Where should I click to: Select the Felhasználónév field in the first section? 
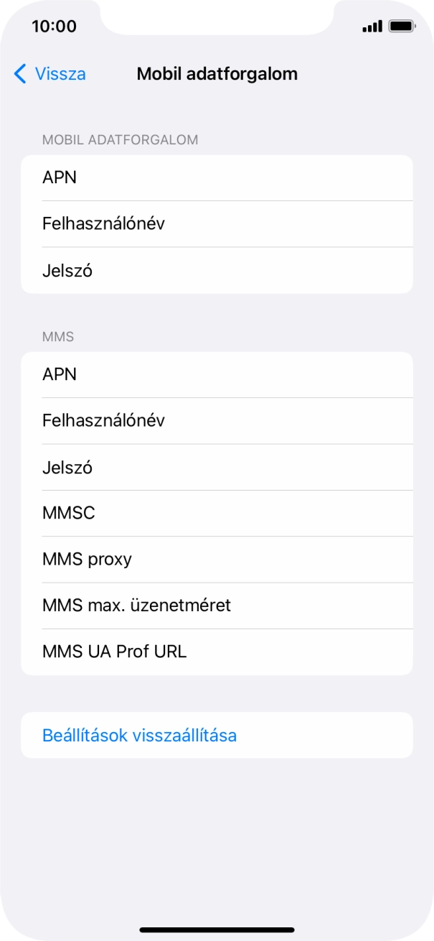tap(217, 223)
